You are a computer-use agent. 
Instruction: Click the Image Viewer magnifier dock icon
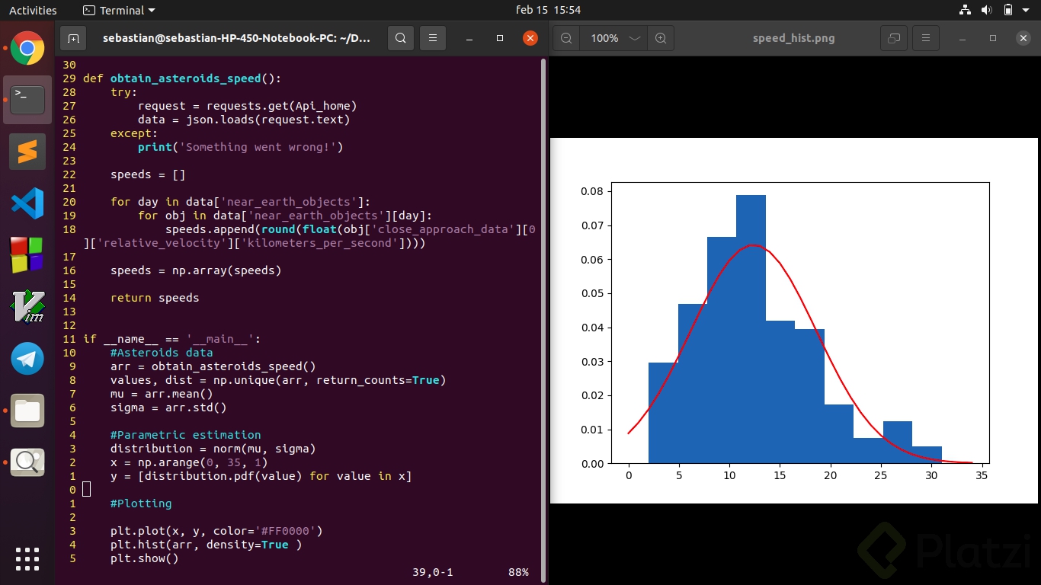point(27,462)
